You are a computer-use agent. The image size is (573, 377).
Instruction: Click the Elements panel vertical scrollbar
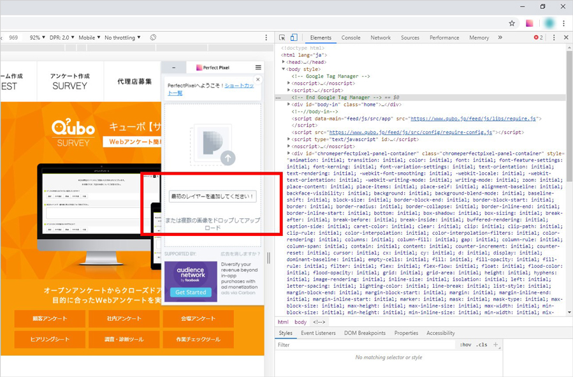[569, 116]
